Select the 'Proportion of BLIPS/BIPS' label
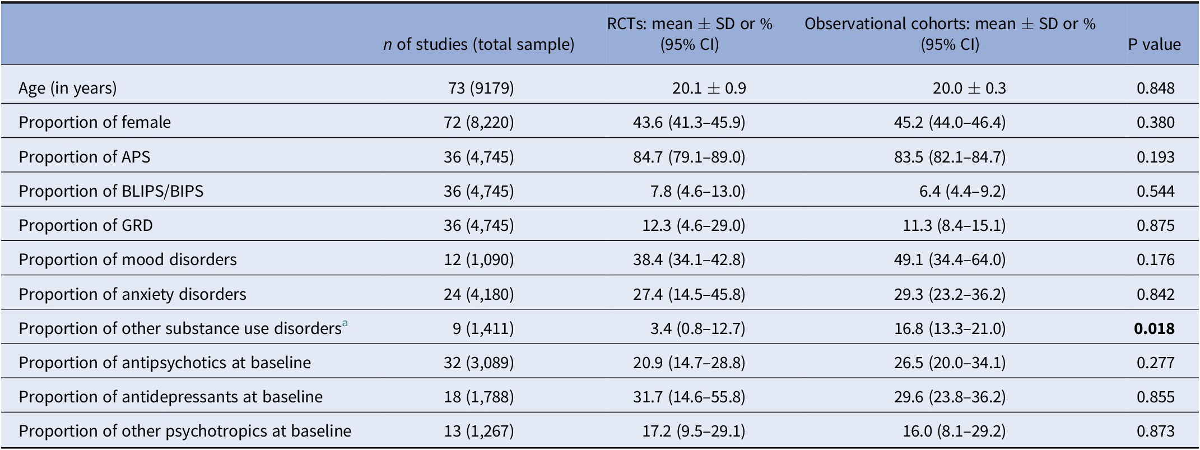Viewport: 1200px width, 450px height. pyautogui.click(x=111, y=191)
